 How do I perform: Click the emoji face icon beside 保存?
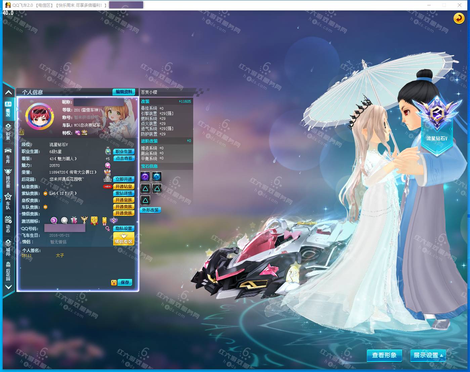tap(114, 282)
